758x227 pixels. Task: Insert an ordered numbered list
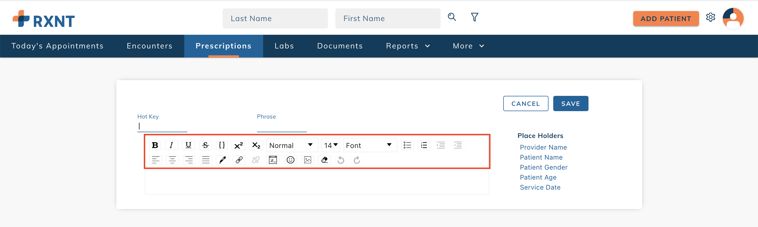424,145
